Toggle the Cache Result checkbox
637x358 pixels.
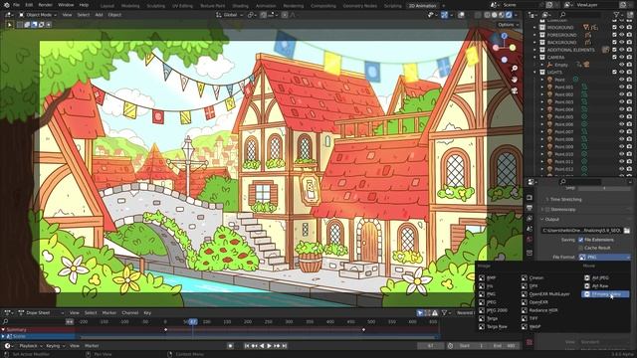click(580, 248)
